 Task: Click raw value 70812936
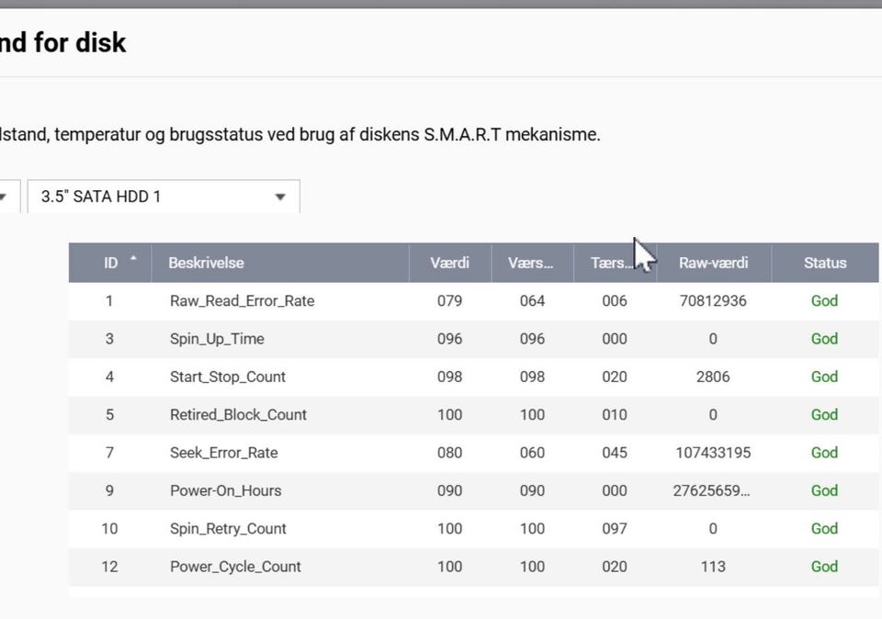point(713,301)
